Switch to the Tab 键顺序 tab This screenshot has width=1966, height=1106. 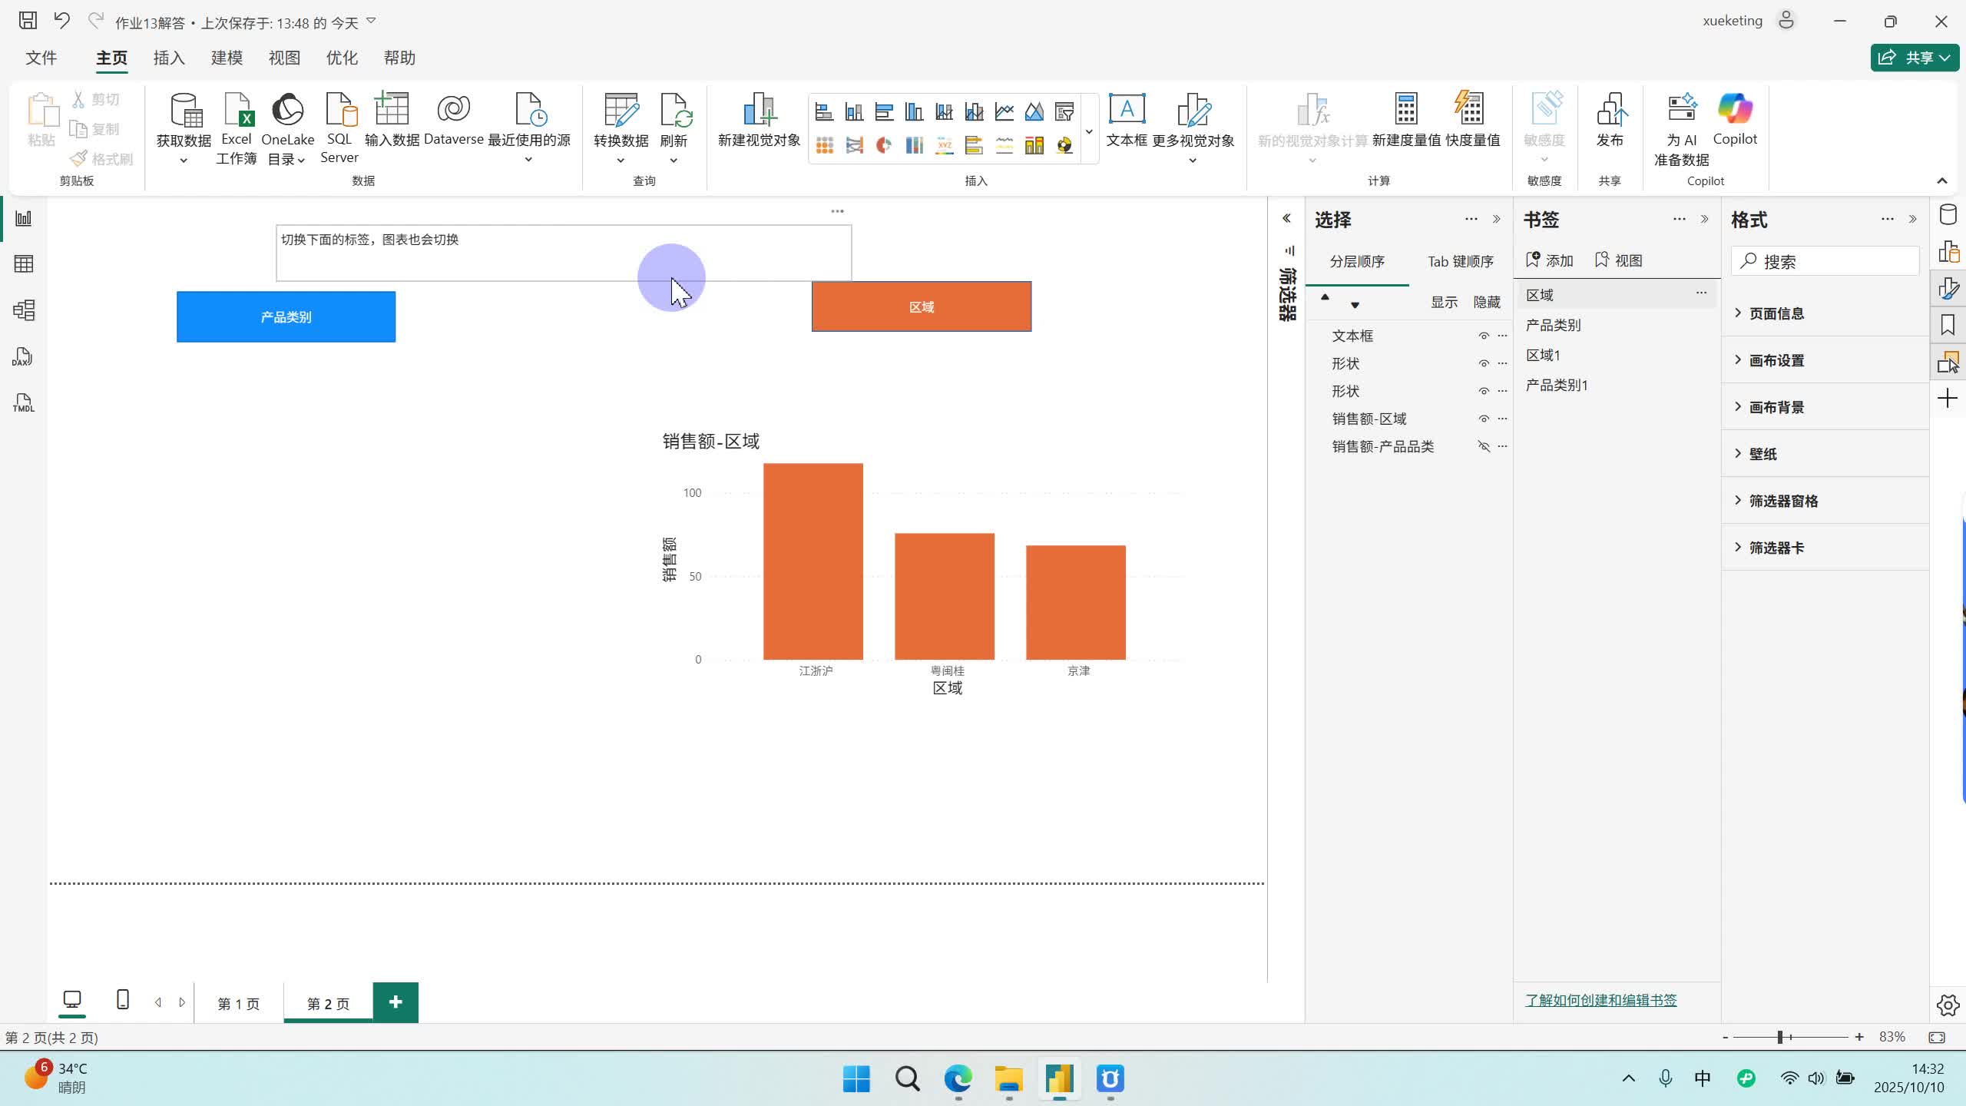pos(1460,262)
